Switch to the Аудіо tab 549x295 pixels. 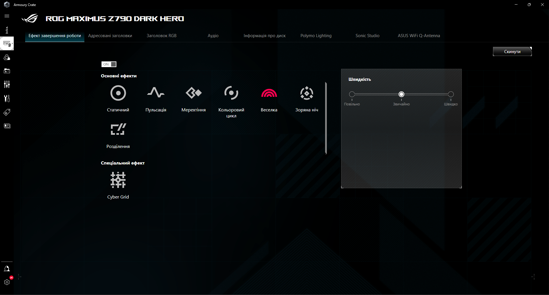click(213, 35)
